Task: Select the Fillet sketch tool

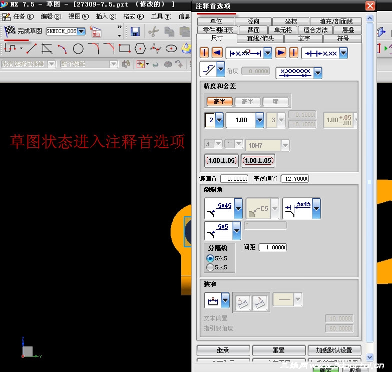Action: tap(94, 49)
